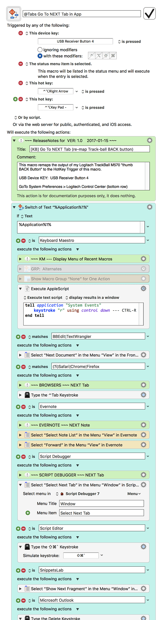Screen dimensions: 162x620
Task: Delete the BBEdit|TextWrangler case
Action: [23, 337]
